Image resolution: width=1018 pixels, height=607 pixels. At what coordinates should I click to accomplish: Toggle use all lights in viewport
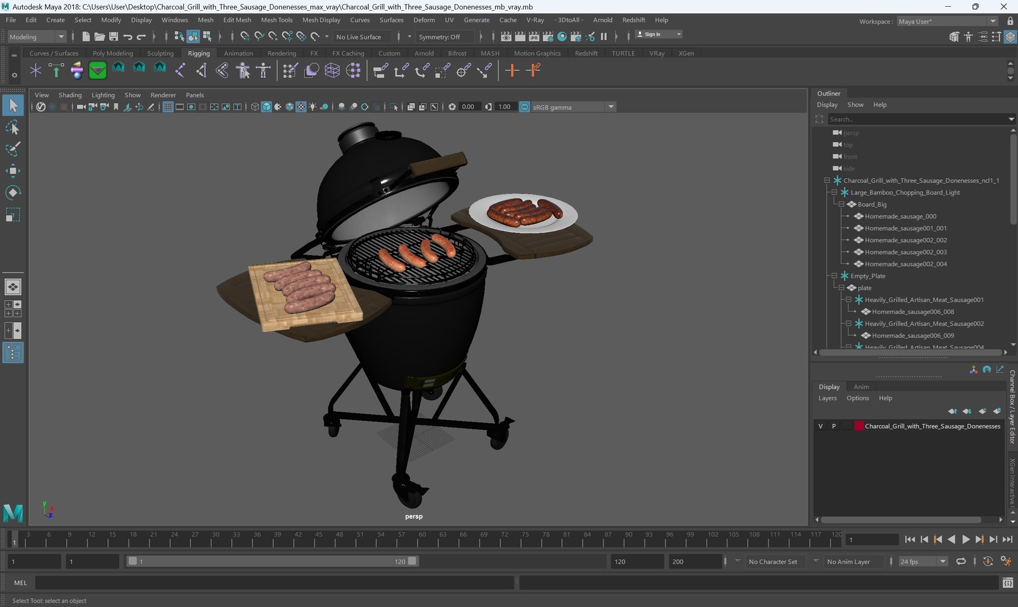click(313, 107)
